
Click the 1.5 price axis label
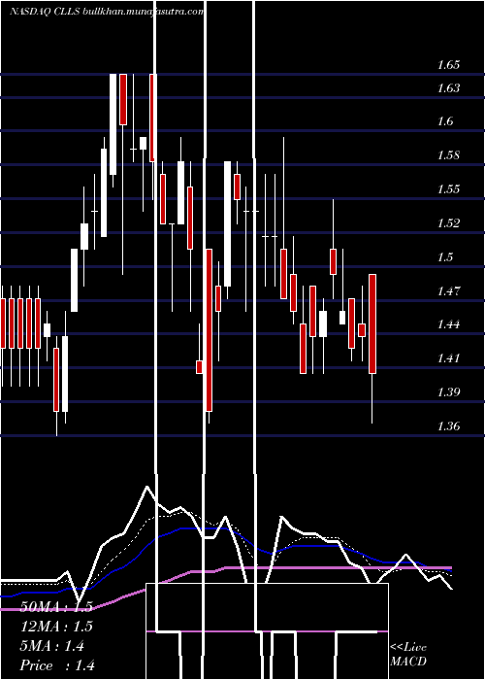pos(445,257)
